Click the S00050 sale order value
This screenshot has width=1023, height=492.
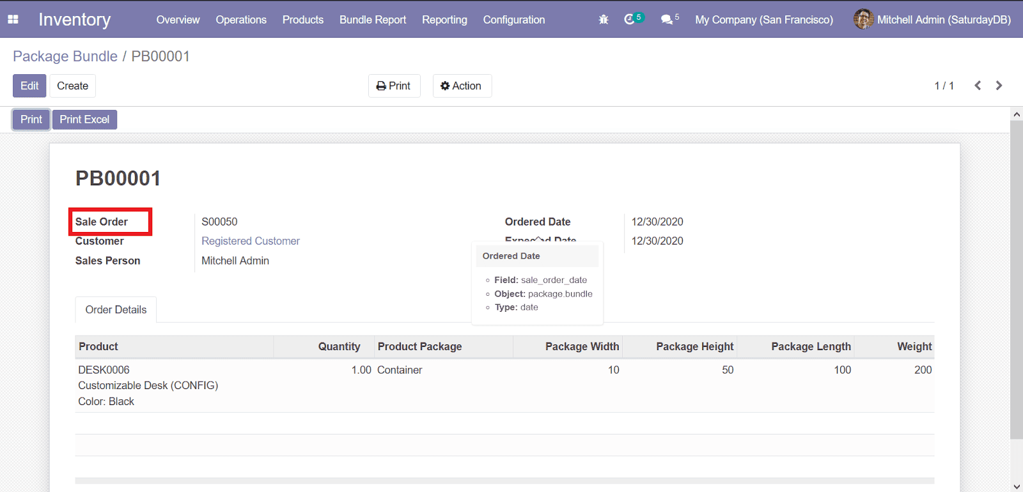(x=219, y=222)
